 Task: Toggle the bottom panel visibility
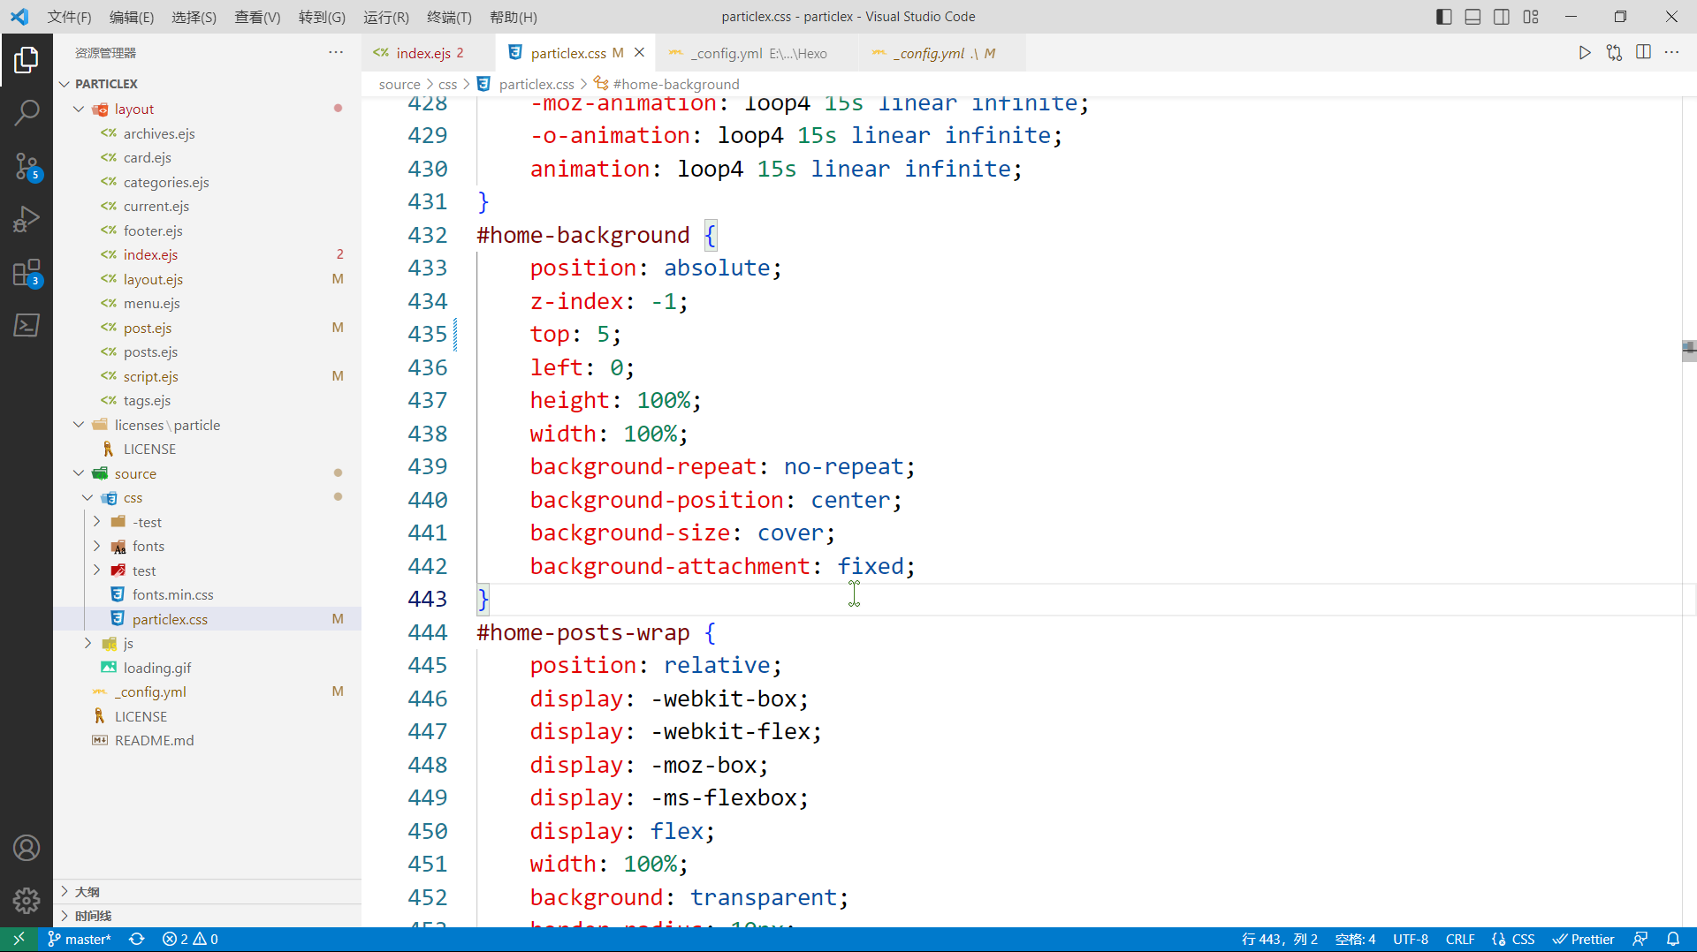(1473, 17)
